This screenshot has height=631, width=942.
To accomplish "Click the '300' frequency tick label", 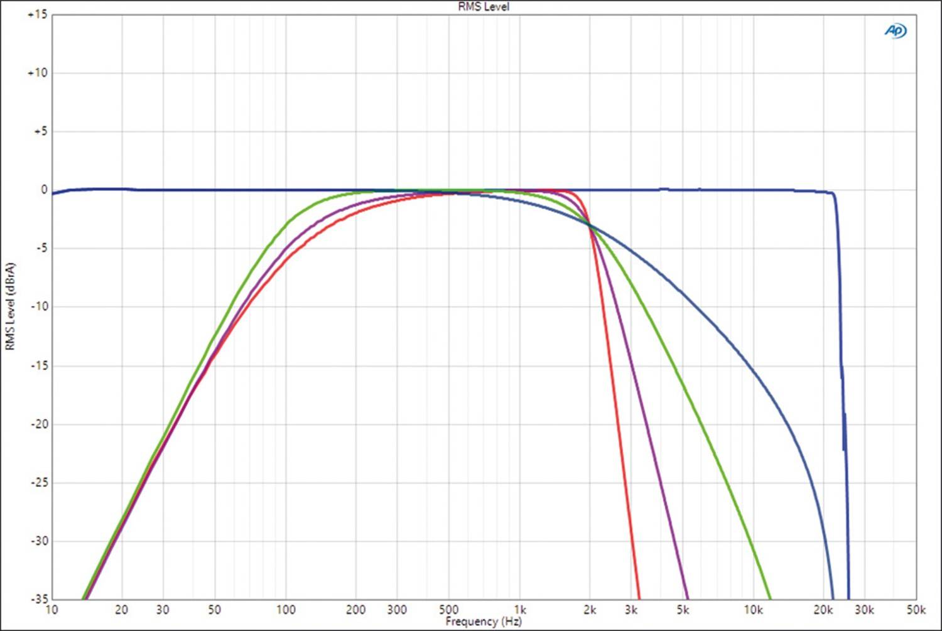I will pyautogui.click(x=397, y=610).
